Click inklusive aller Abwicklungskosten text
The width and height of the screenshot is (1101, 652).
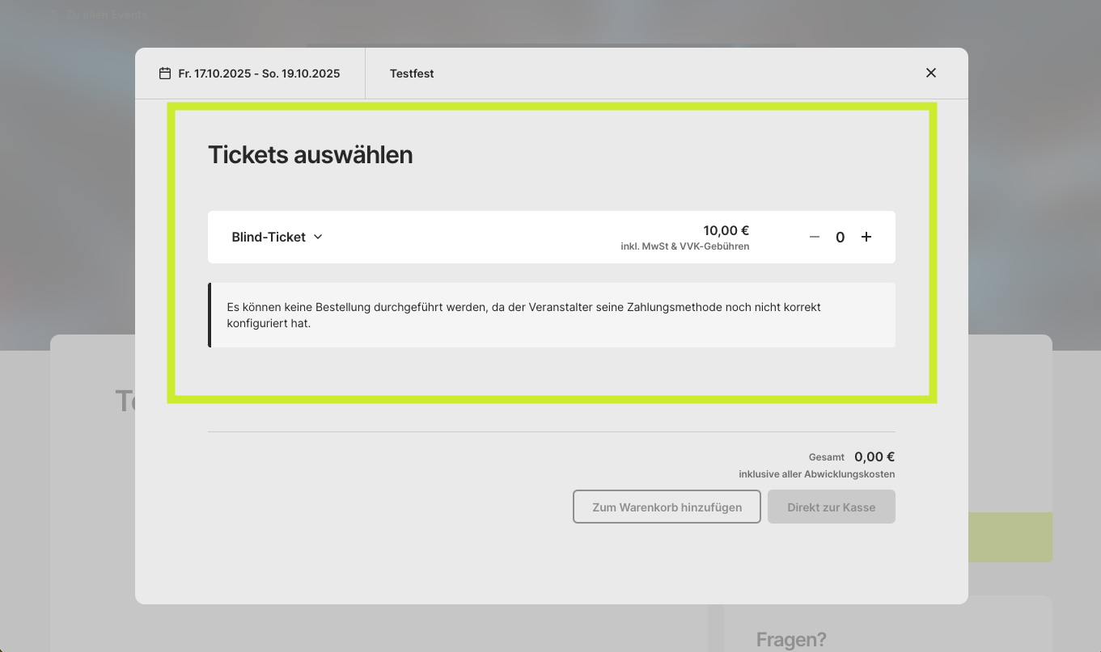[817, 474]
